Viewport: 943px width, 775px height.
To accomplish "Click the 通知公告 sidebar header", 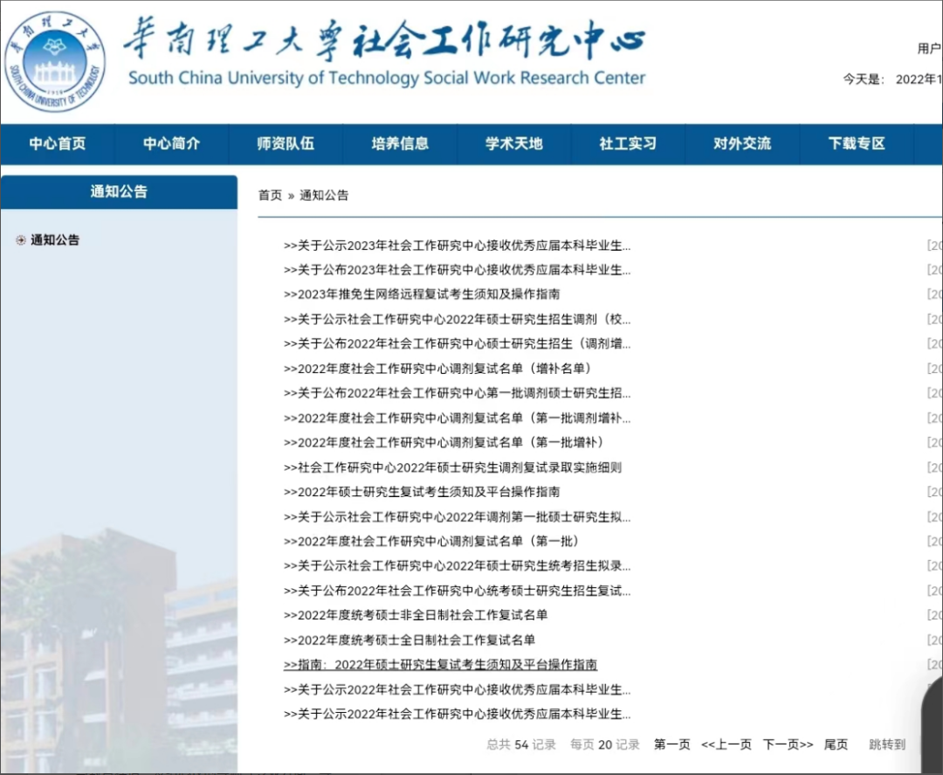I will 119,192.
